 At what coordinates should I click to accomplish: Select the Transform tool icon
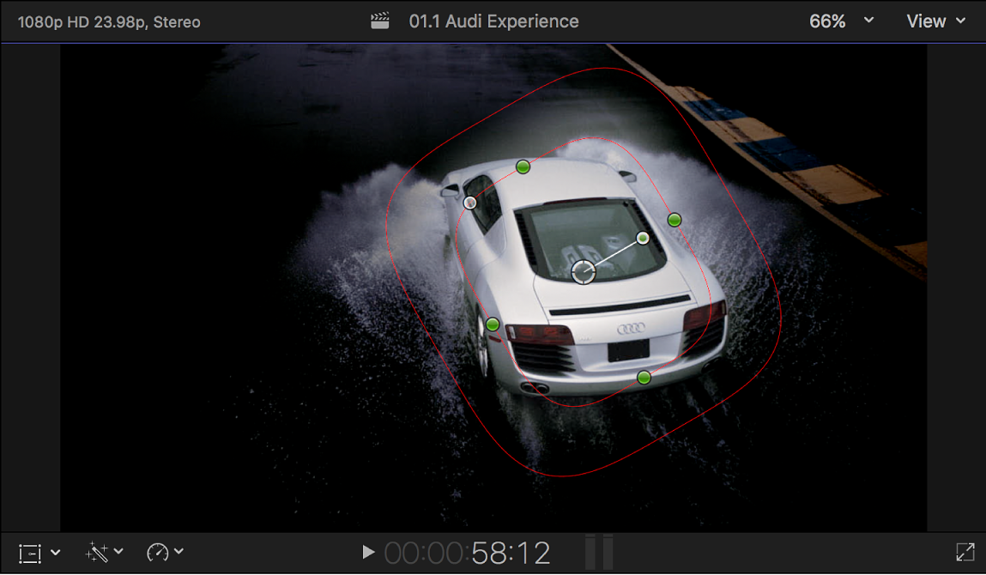point(32,552)
